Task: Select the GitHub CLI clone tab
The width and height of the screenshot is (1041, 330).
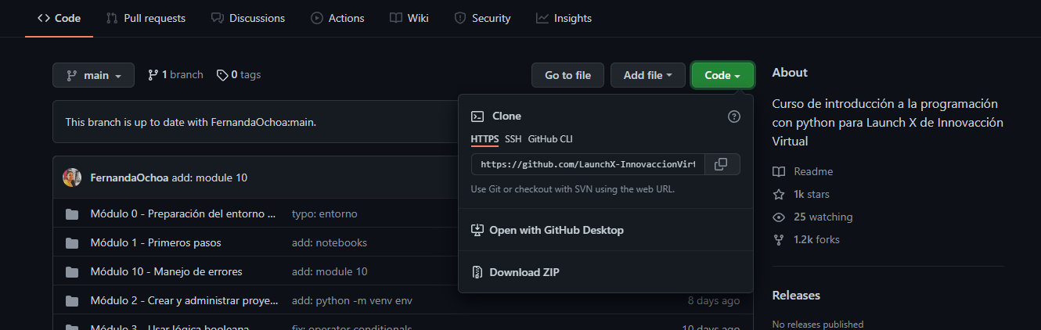Action: coord(550,139)
